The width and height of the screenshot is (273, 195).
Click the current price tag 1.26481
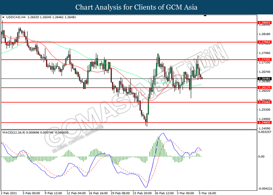264,79
